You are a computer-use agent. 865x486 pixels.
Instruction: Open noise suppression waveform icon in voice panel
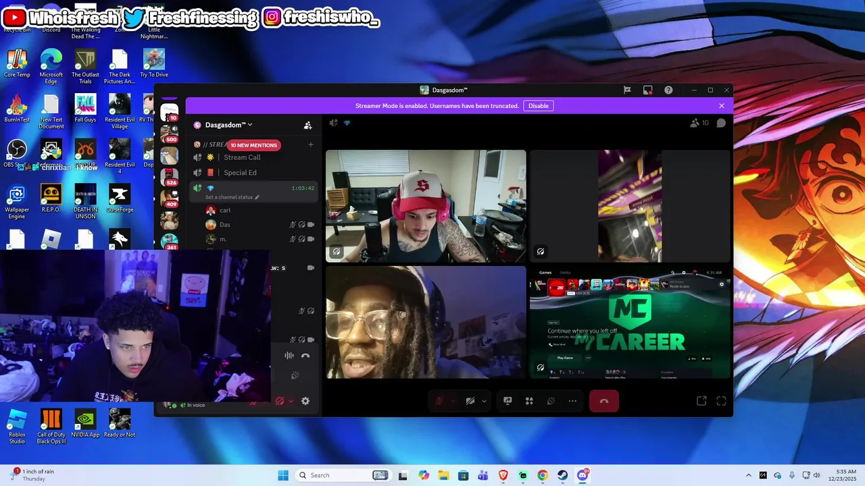point(289,356)
